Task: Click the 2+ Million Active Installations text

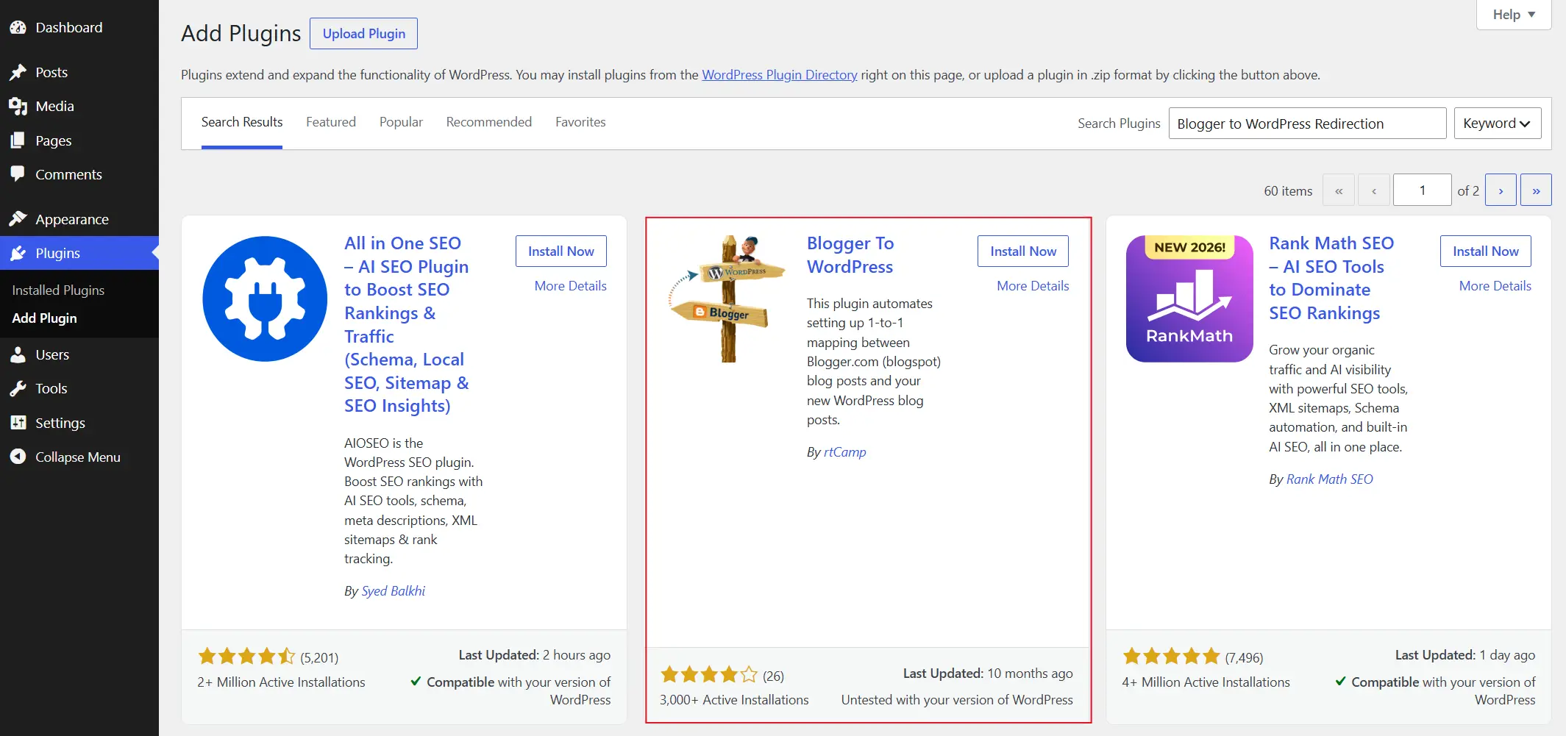Action: pos(281,682)
